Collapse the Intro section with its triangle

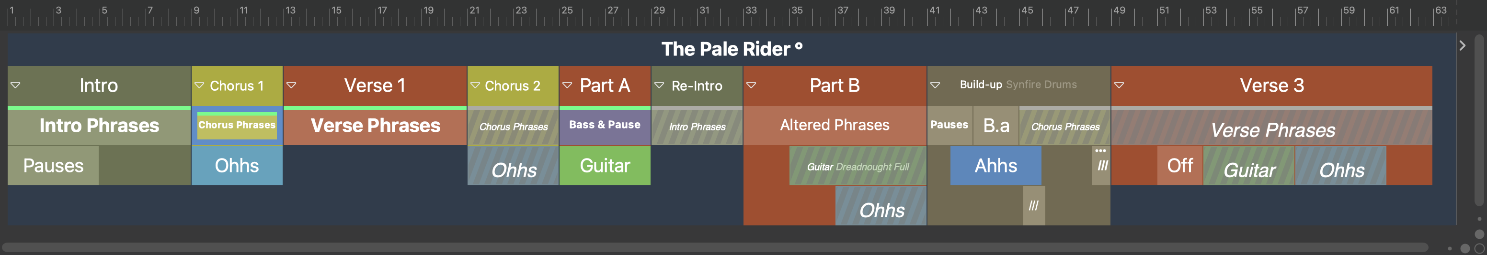[16, 85]
